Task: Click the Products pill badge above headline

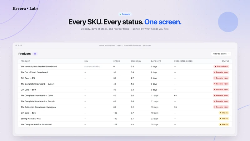Action: 125,14
